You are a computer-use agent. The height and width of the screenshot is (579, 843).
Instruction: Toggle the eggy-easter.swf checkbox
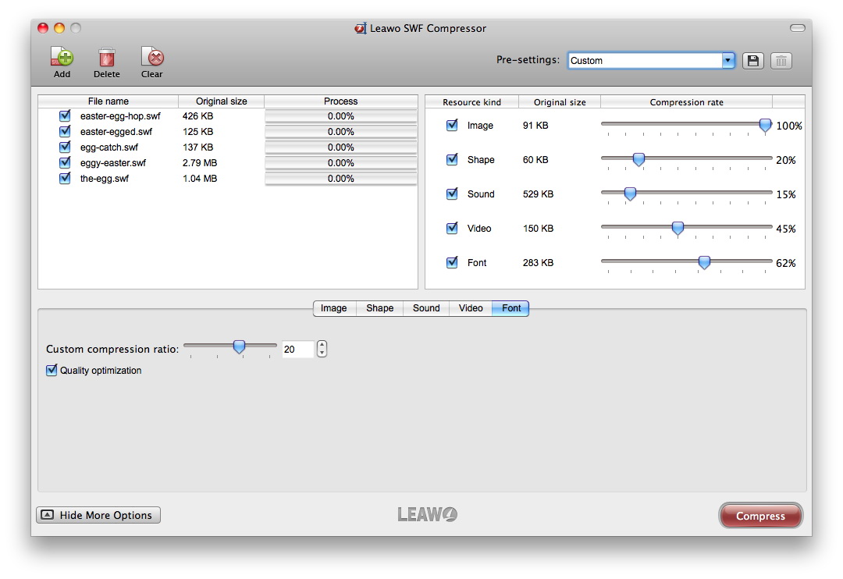[x=65, y=162]
